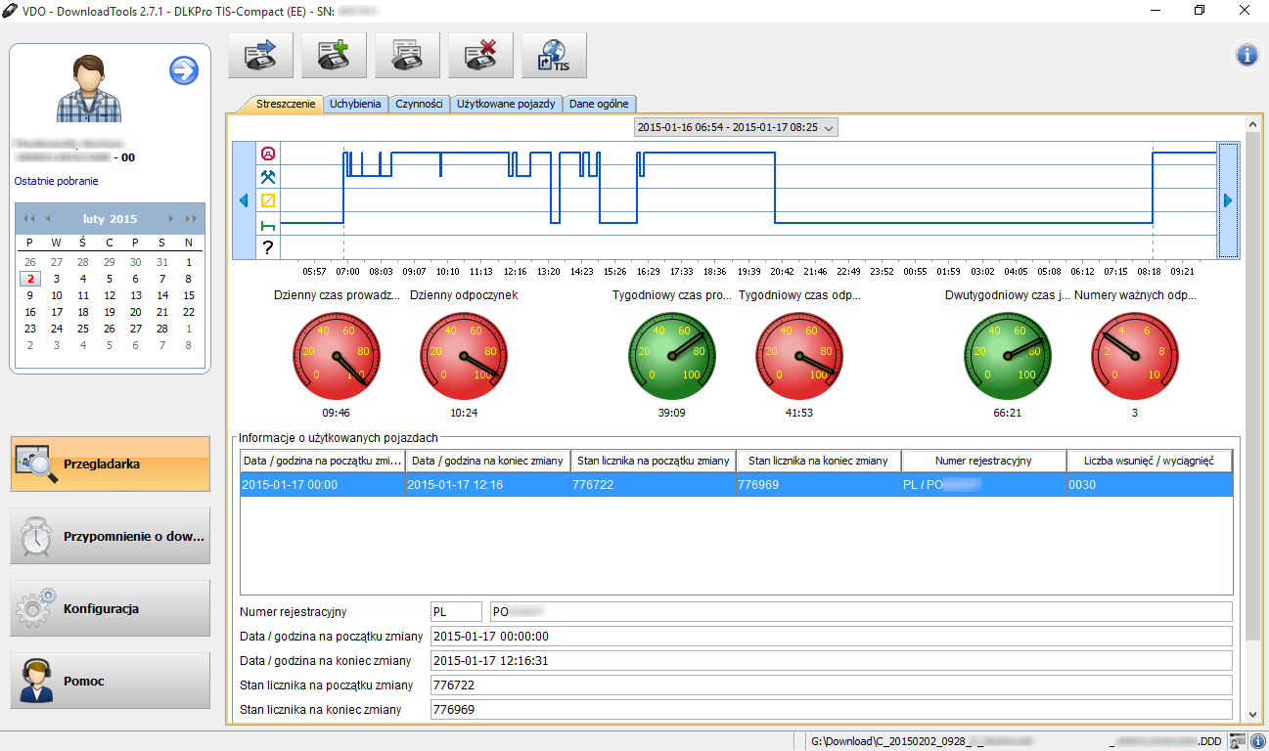Click the toolbar button with green plus

[x=334, y=56]
